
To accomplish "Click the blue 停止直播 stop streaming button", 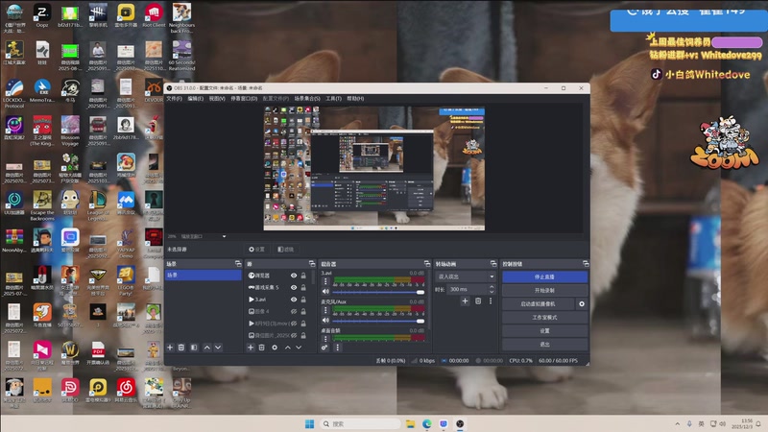I will click(544, 276).
